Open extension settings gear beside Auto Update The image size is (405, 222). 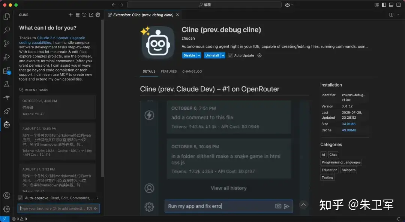259,55
